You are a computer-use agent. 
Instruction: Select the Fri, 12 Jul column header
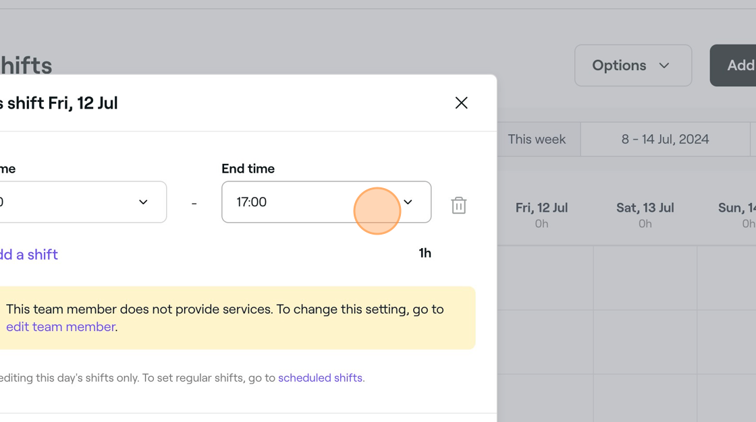(541, 215)
